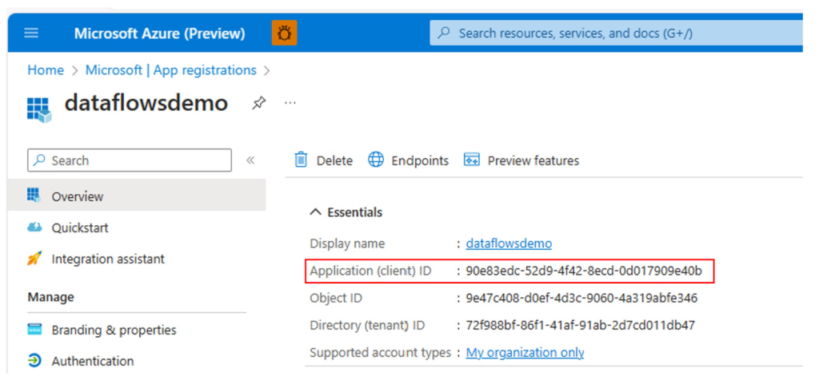Click the Application (client) ID label
The width and height of the screenshot is (819, 376).
click(x=370, y=271)
